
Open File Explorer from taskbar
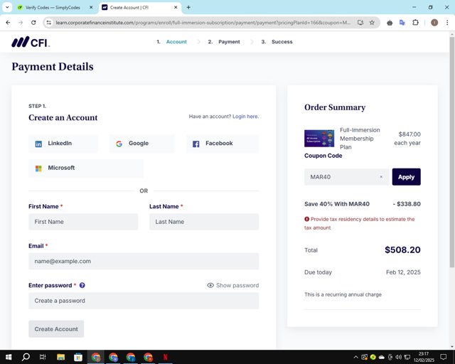[x=60, y=357]
